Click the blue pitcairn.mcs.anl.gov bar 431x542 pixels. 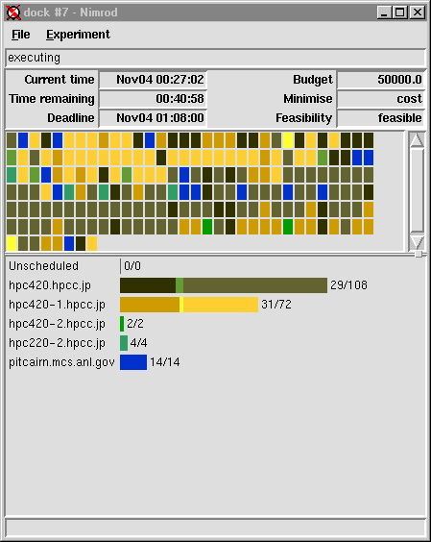click(x=133, y=362)
